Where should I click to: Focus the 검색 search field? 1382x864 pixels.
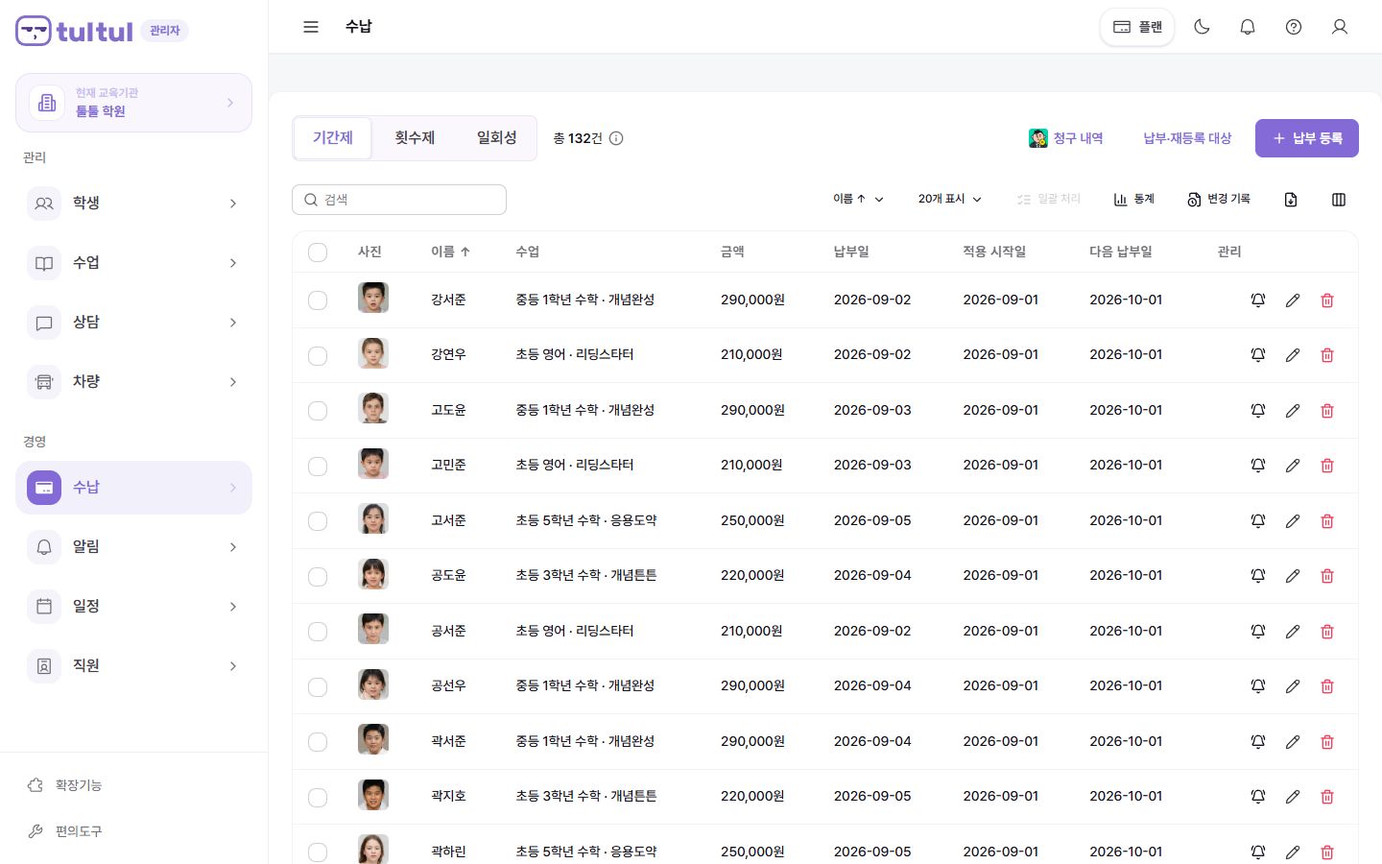pos(399,200)
